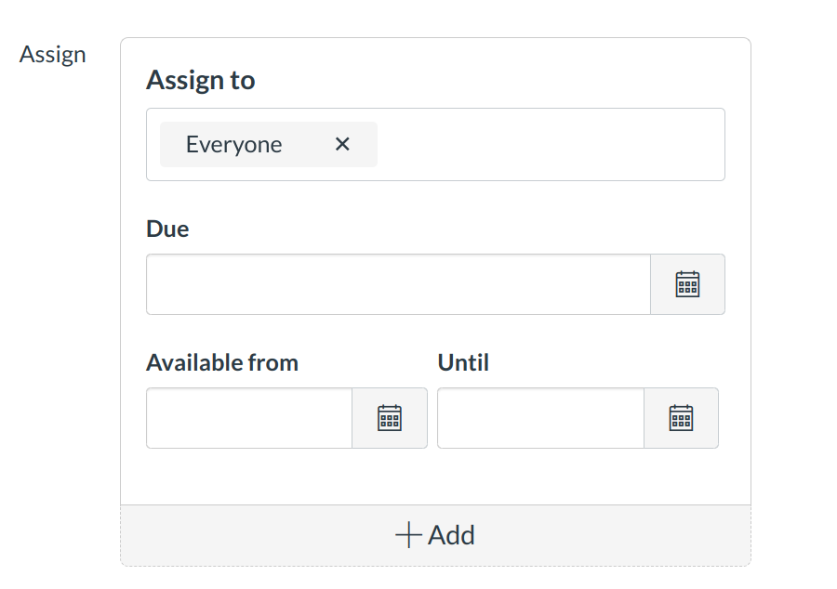Focus the Until date text field
This screenshot has width=837, height=589.
point(540,418)
